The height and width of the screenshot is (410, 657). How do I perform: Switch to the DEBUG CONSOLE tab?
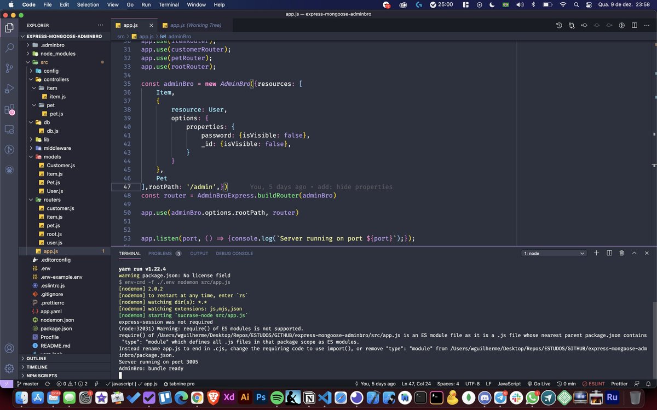click(234, 254)
